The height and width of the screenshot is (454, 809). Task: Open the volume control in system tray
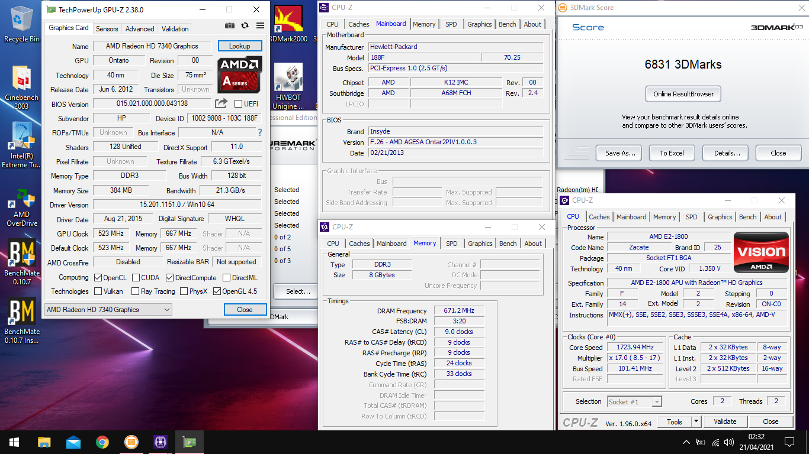730,442
